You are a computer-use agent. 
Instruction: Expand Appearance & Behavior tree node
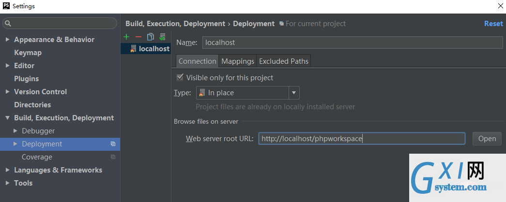[8, 40]
